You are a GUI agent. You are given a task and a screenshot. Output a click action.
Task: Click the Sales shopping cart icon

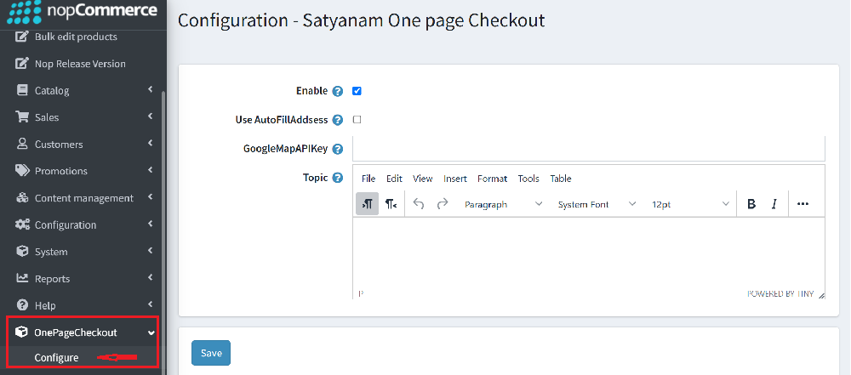pos(22,117)
